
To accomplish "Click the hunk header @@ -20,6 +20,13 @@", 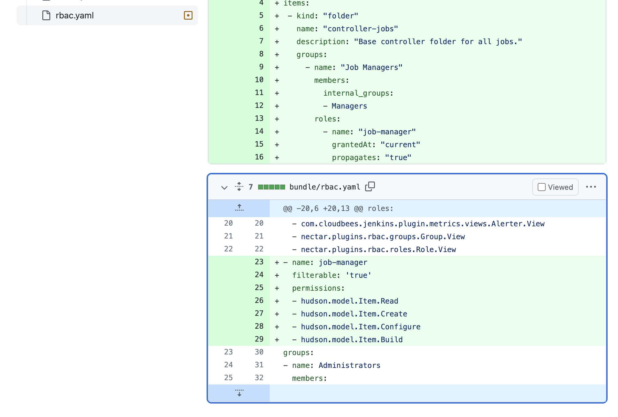I will [337, 208].
